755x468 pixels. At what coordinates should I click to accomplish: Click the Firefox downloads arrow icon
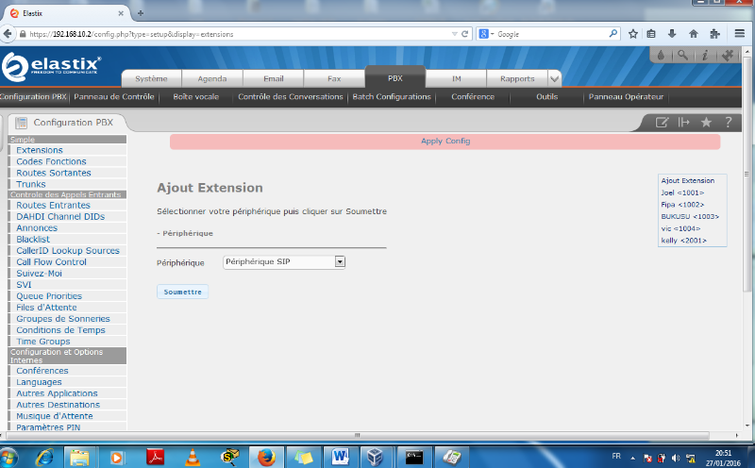pos(672,33)
